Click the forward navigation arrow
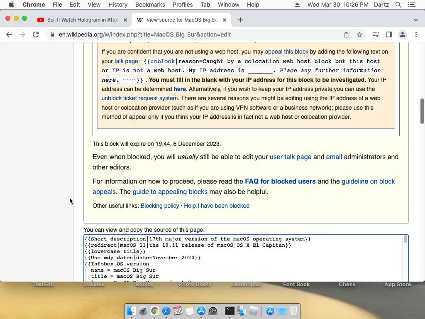The height and width of the screenshot is (319, 425). (x=22, y=34)
